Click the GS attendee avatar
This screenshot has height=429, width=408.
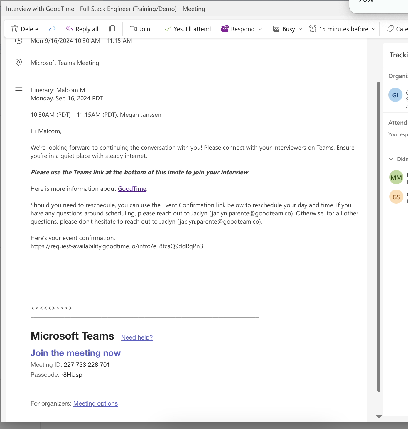pos(396,197)
